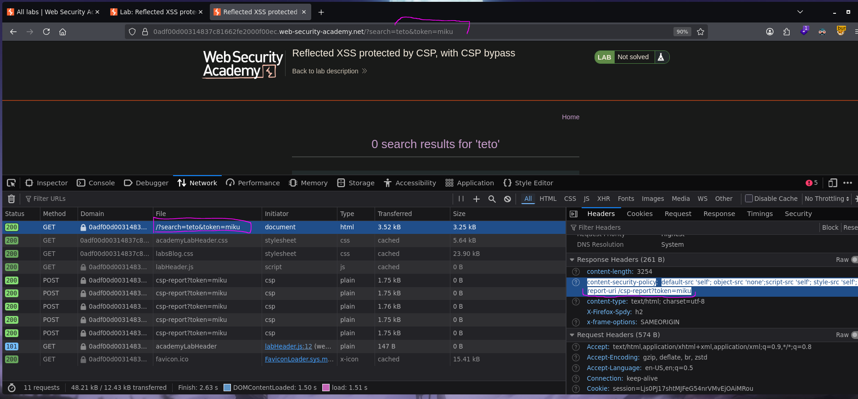Click the padlock site information icon
Image resolution: width=858 pixels, height=399 pixels.
[145, 32]
